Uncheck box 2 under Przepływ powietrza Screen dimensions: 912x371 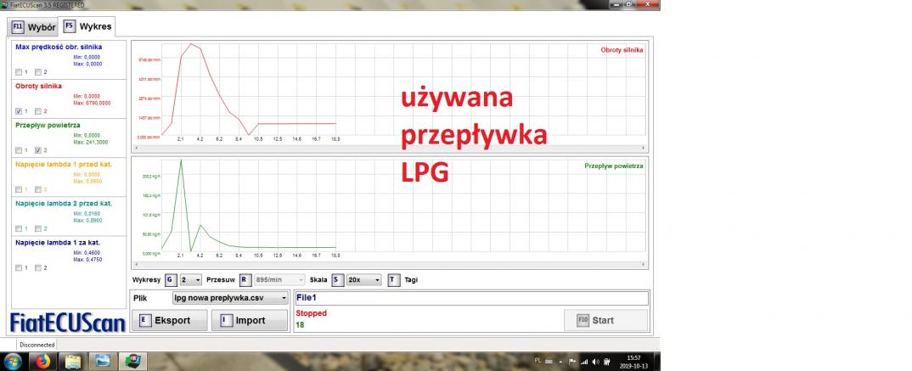(x=38, y=150)
